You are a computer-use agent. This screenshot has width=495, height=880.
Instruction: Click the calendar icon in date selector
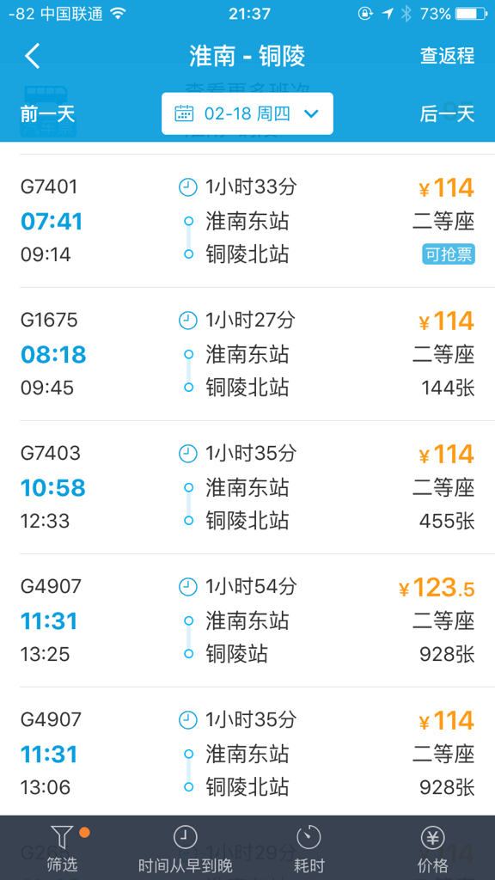[184, 113]
